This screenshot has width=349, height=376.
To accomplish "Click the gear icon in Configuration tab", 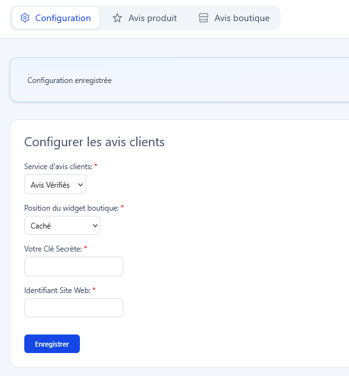I will 25,18.
